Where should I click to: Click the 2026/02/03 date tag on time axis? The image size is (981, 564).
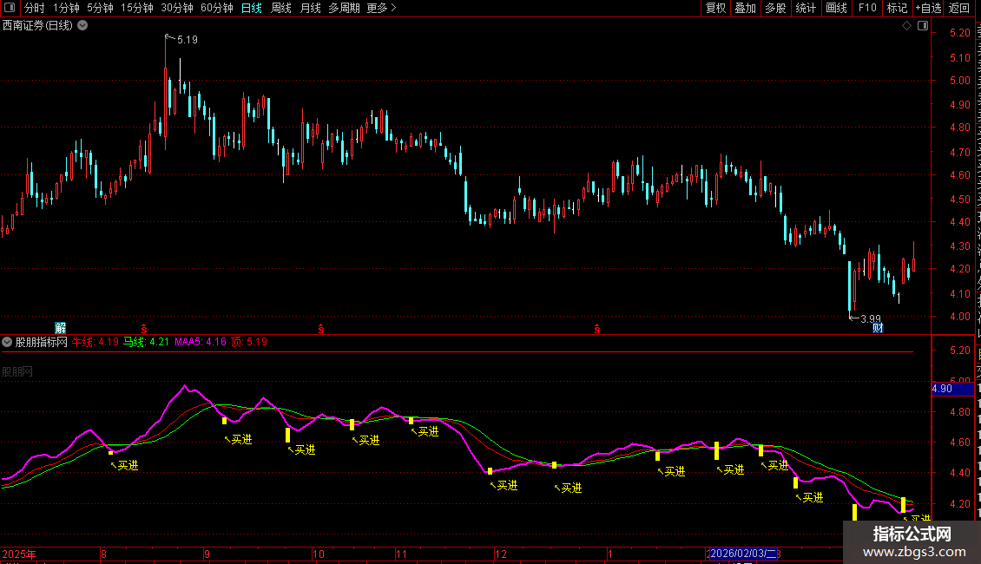(742, 554)
